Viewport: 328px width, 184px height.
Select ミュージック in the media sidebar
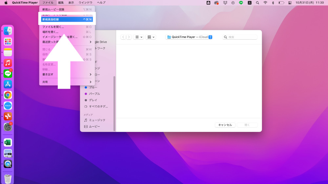[98, 120]
